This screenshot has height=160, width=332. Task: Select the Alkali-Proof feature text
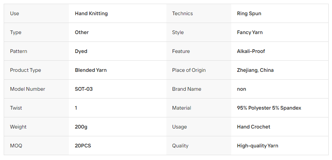coord(251,51)
